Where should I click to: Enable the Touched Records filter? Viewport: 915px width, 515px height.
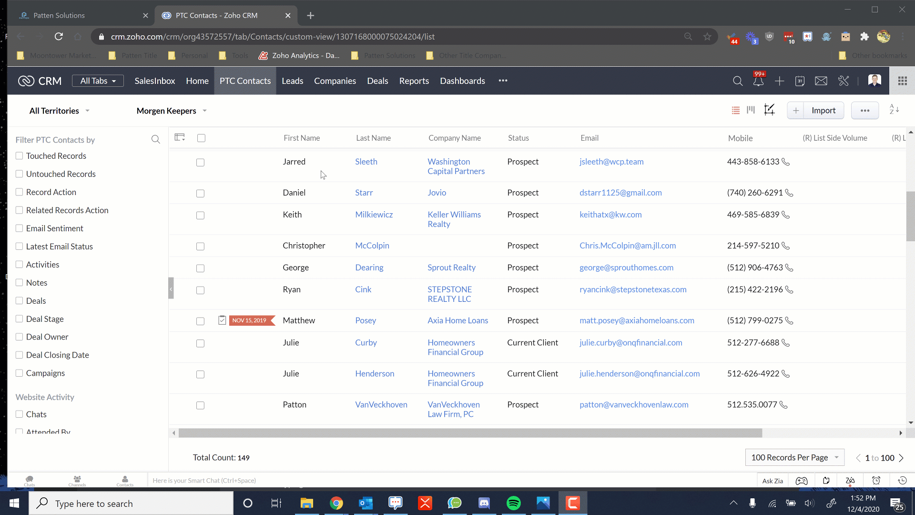tap(19, 155)
